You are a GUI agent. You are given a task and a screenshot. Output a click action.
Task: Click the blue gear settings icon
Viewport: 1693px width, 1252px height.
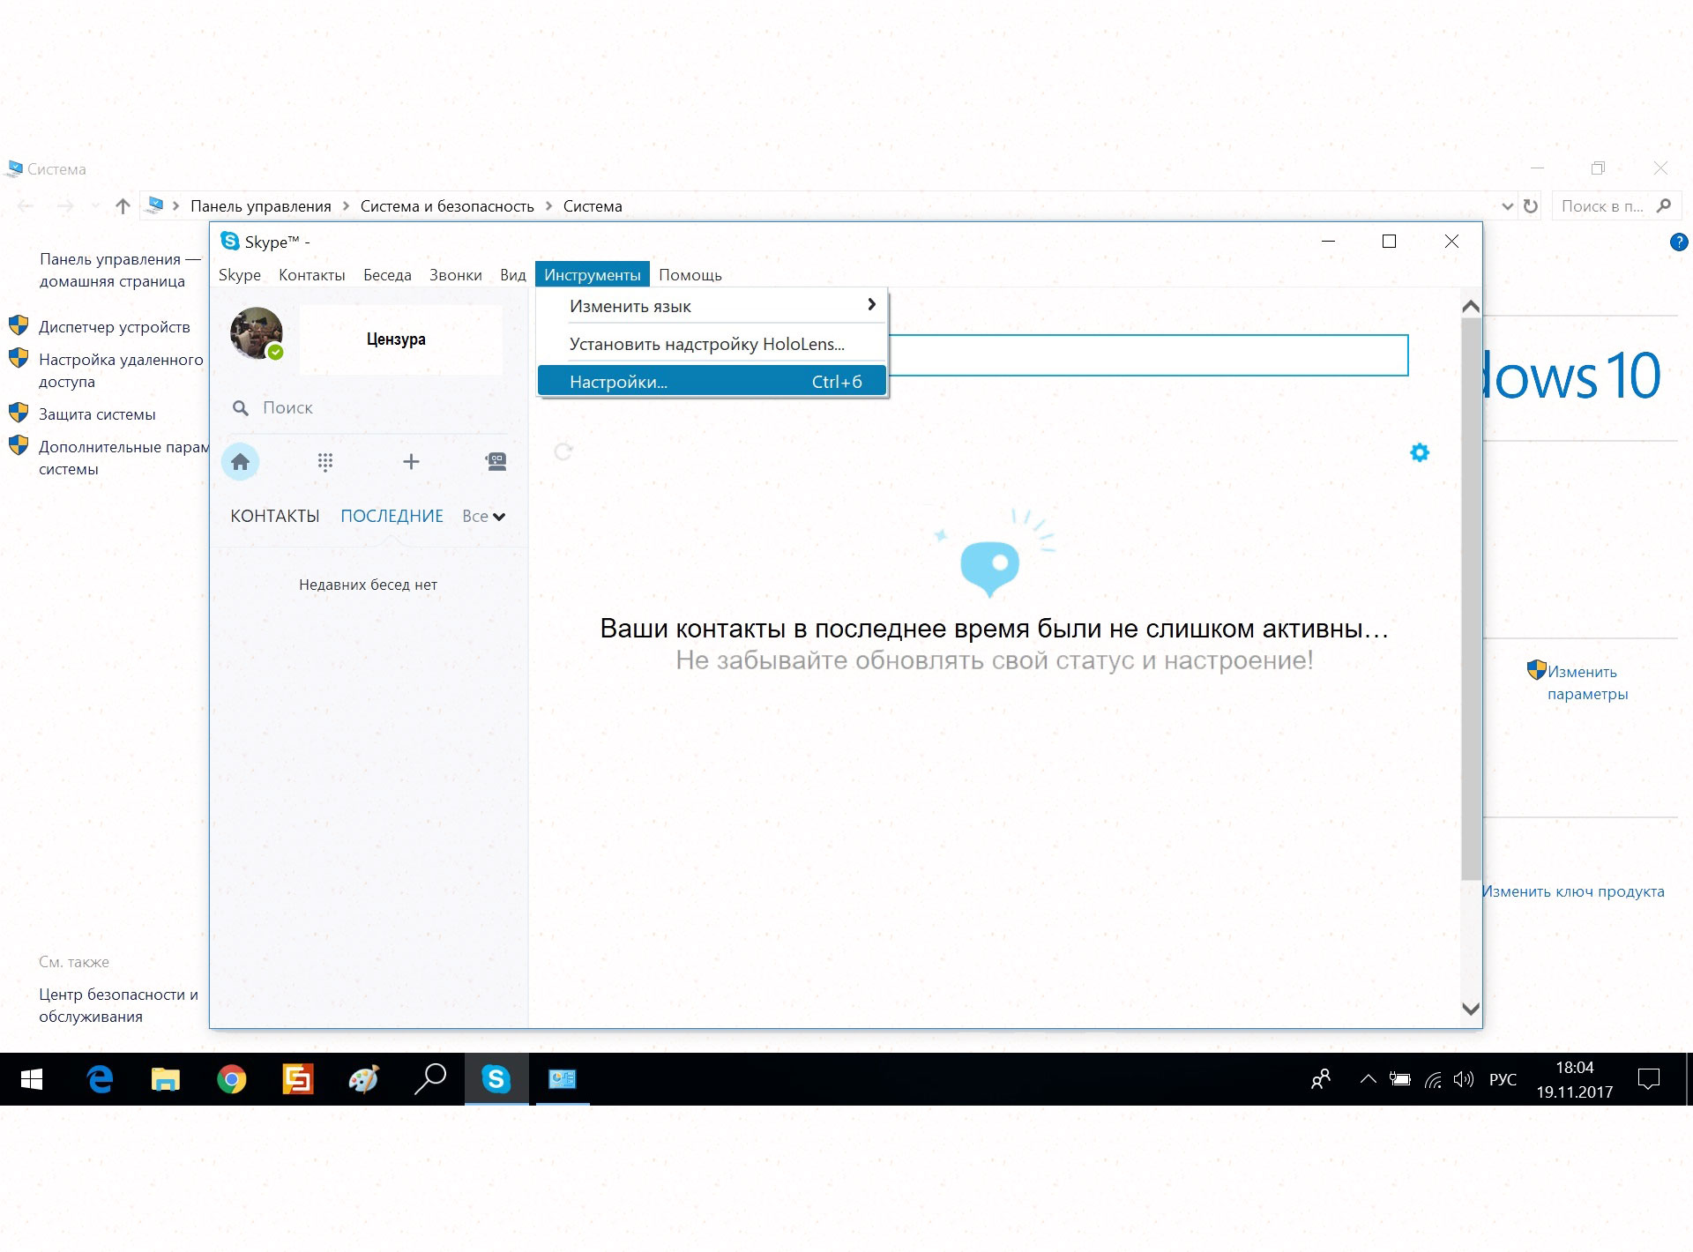pyautogui.click(x=1420, y=452)
